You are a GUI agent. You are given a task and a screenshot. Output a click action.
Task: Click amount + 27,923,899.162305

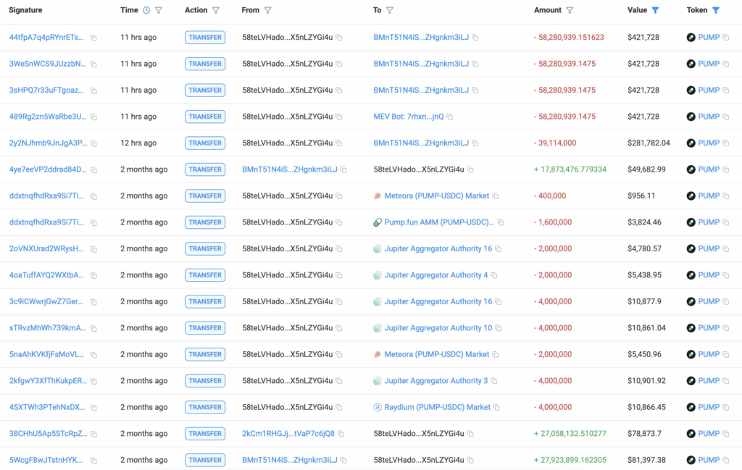[x=570, y=460]
